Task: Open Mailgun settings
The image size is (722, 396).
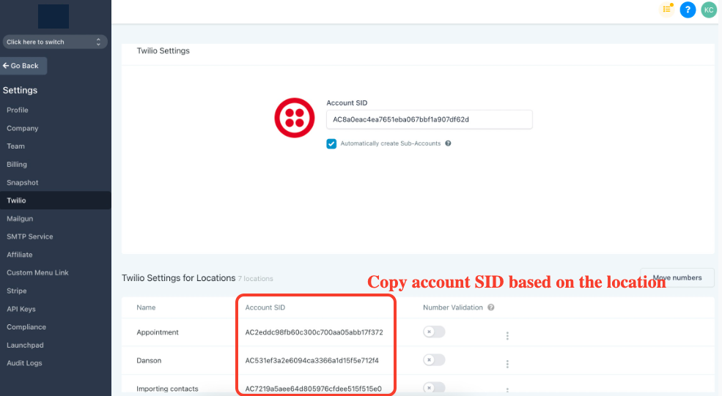Action: click(x=20, y=218)
